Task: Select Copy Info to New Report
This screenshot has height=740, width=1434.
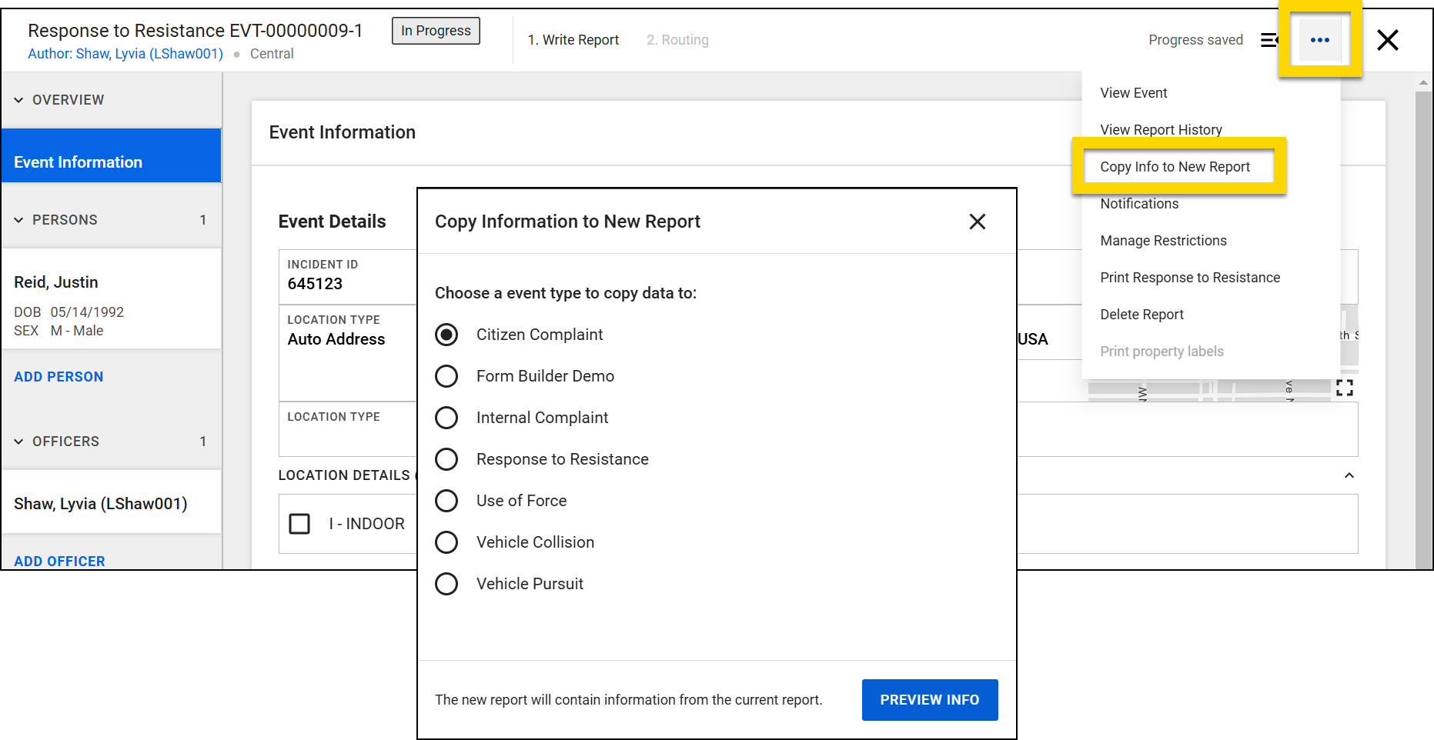Action: coord(1175,166)
